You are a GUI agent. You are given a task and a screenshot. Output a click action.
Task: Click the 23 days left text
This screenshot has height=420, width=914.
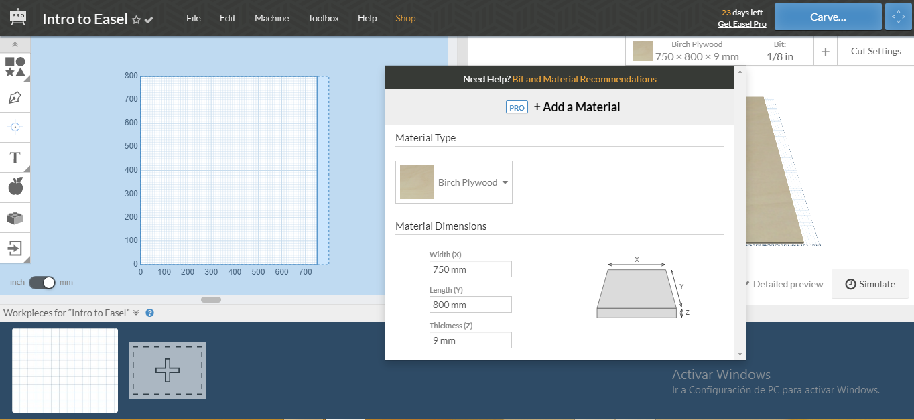pos(742,12)
